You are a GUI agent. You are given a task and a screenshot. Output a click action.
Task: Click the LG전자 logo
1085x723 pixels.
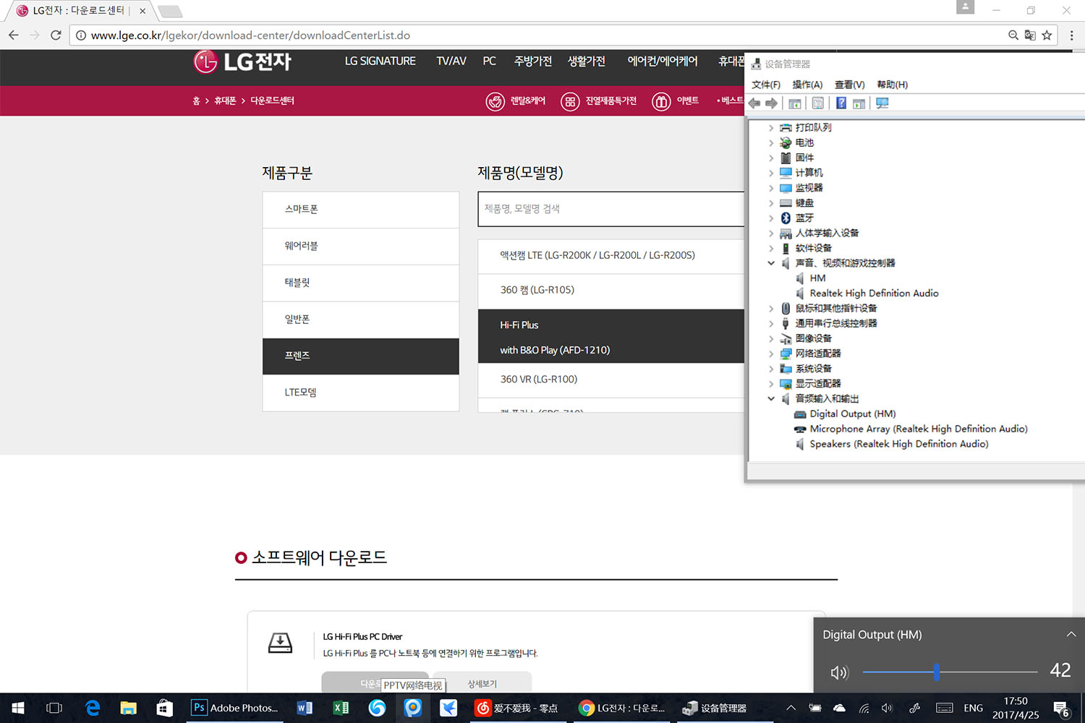click(242, 61)
